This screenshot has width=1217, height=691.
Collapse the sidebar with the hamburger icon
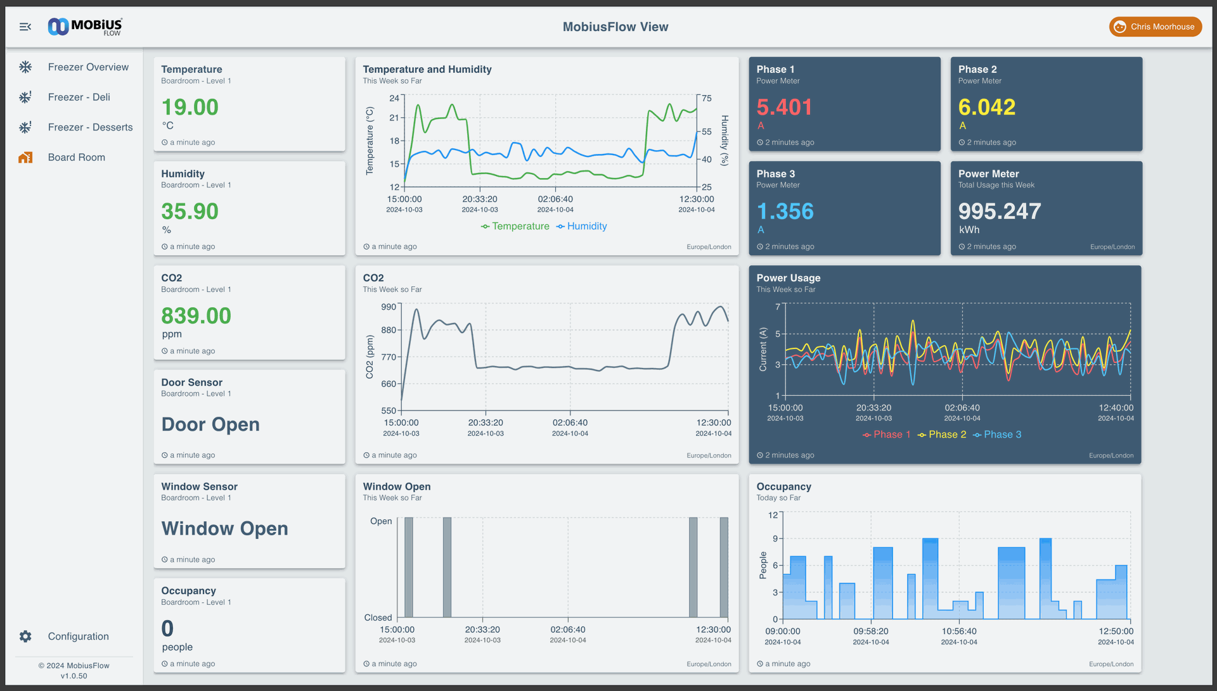(25, 27)
